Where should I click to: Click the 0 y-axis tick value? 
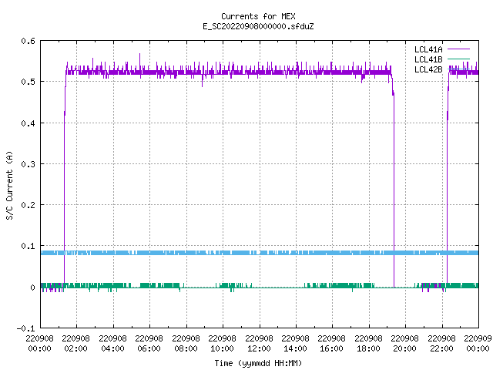(x=32, y=288)
